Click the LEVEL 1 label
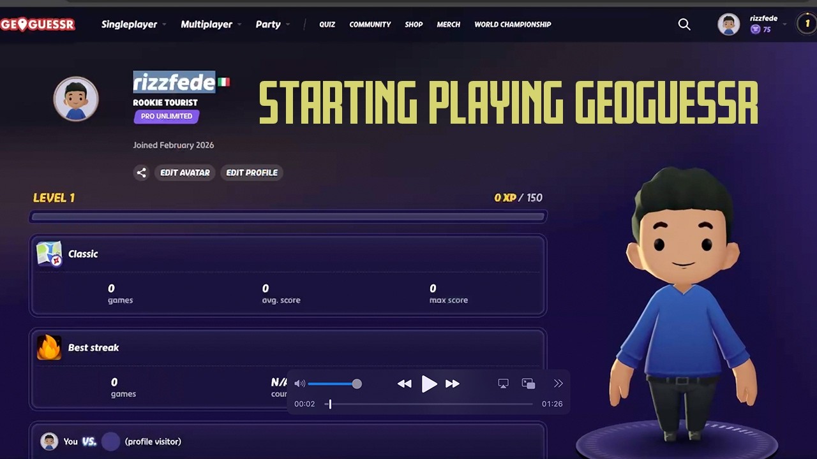Image resolution: width=817 pixels, height=459 pixels. pyautogui.click(x=54, y=198)
